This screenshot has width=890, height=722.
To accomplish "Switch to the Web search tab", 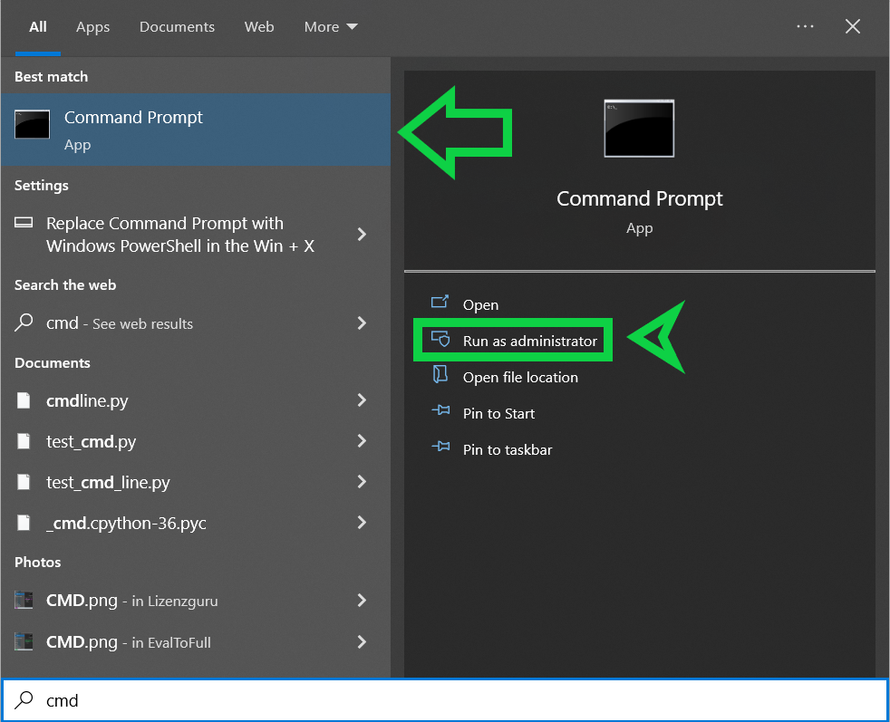I will [x=259, y=26].
